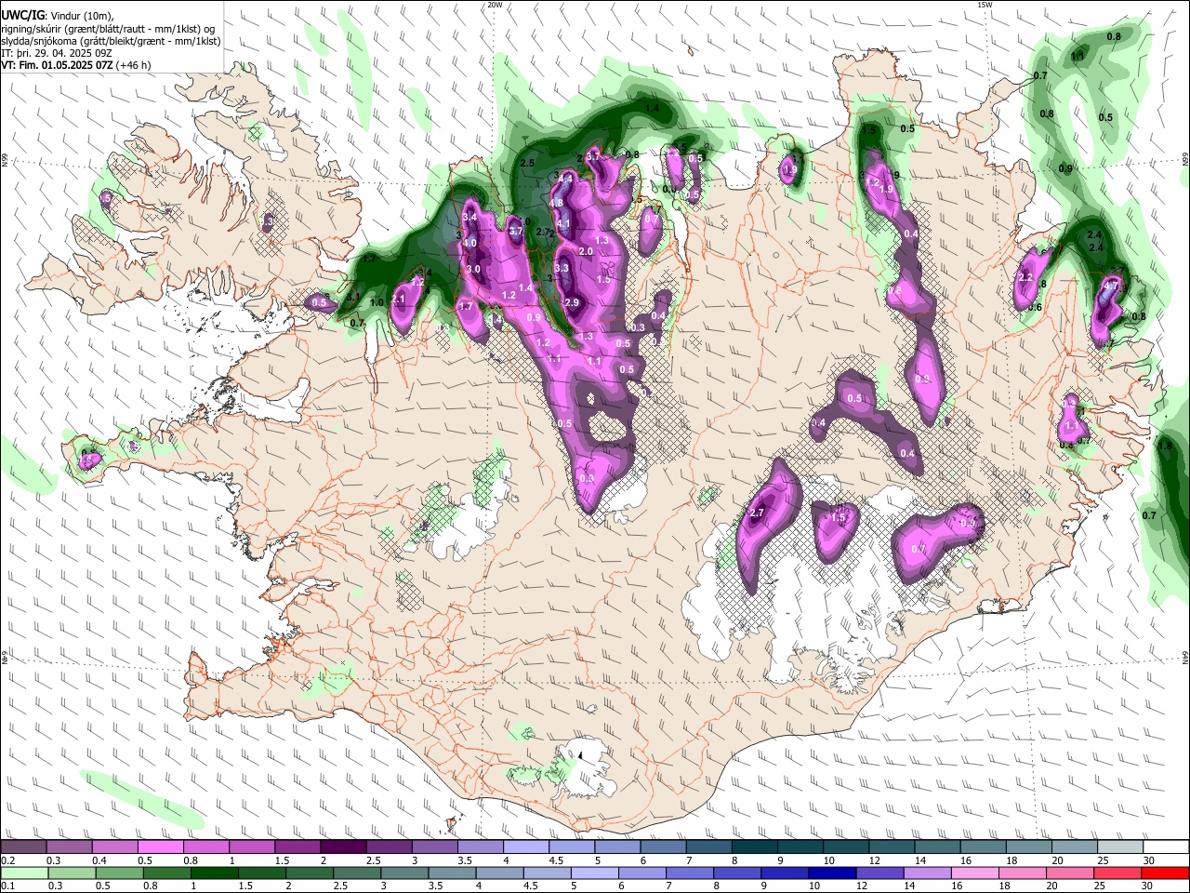1190x893 pixels.
Task: Click the "20W" longitude label at top
Action: [495, 5]
